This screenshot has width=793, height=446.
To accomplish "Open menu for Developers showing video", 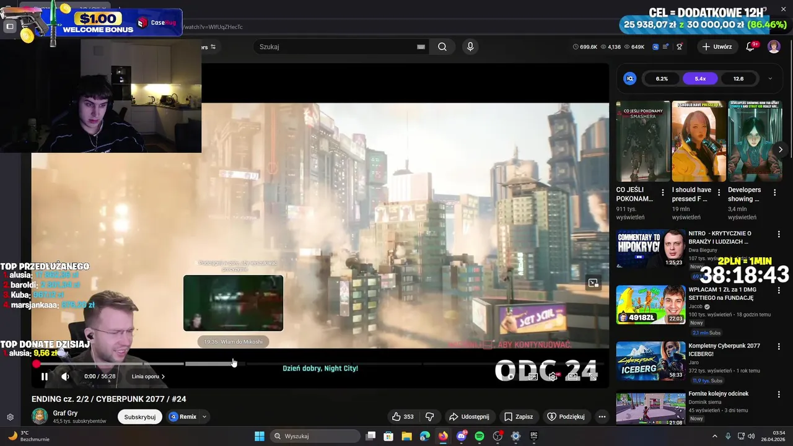I will pos(774,193).
